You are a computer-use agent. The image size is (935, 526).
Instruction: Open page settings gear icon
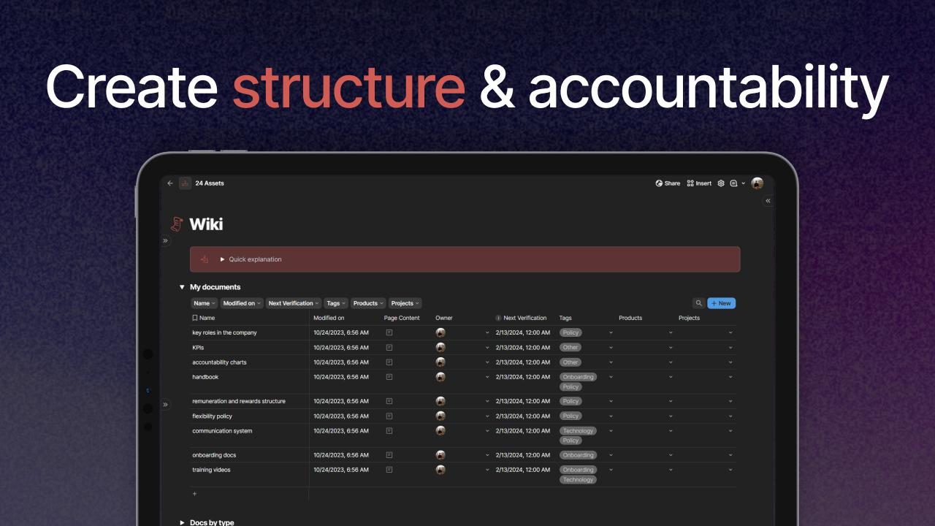pos(721,183)
